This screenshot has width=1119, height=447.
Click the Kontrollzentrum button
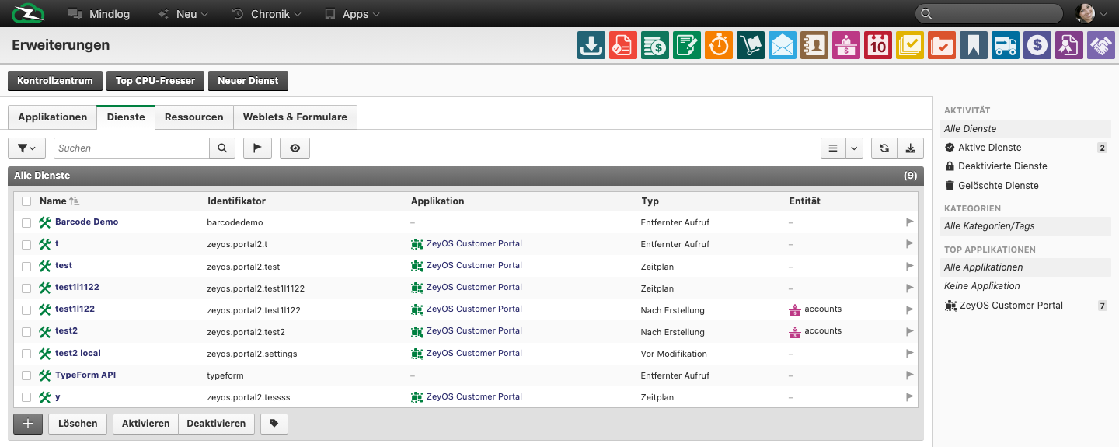[55, 81]
